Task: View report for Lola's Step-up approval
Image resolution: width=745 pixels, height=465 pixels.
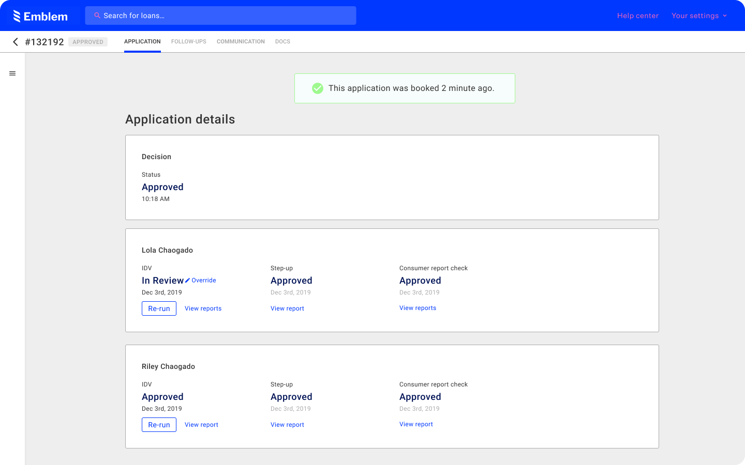Action: (287, 308)
